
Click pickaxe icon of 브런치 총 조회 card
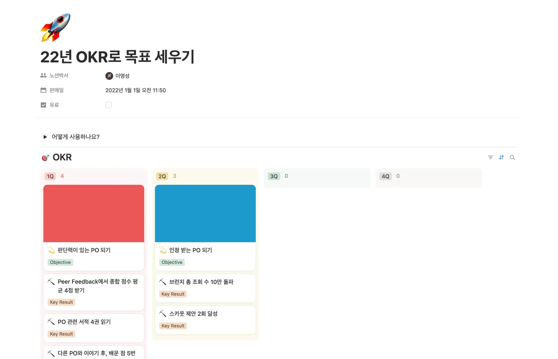(163, 282)
